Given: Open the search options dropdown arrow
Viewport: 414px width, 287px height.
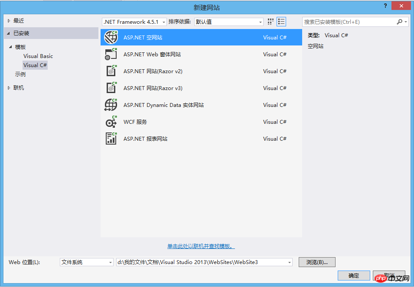Looking at the screenshot, I should 406,22.
